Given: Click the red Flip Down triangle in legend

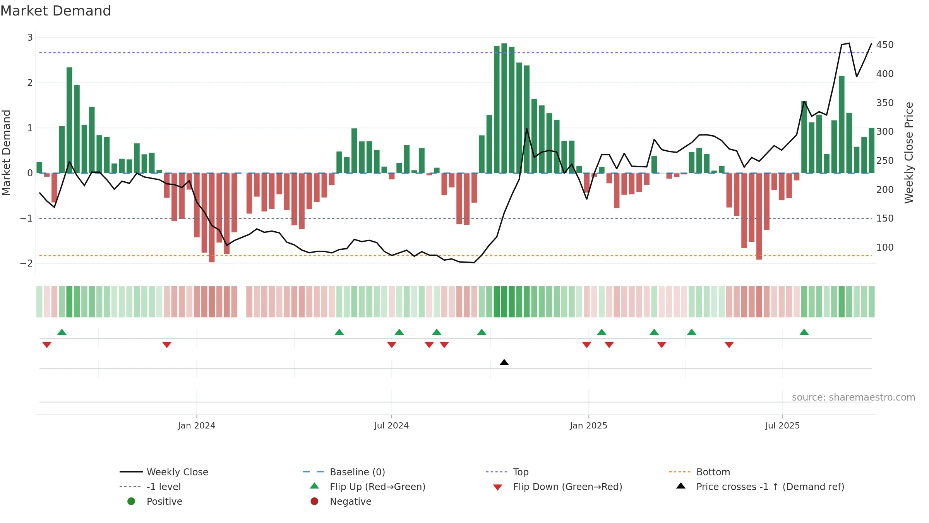Looking at the screenshot, I should (x=497, y=487).
